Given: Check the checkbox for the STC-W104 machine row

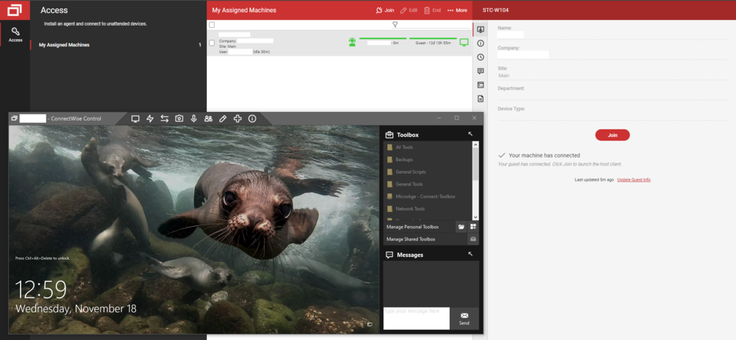Looking at the screenshot, I should click(x=212, y=43).
